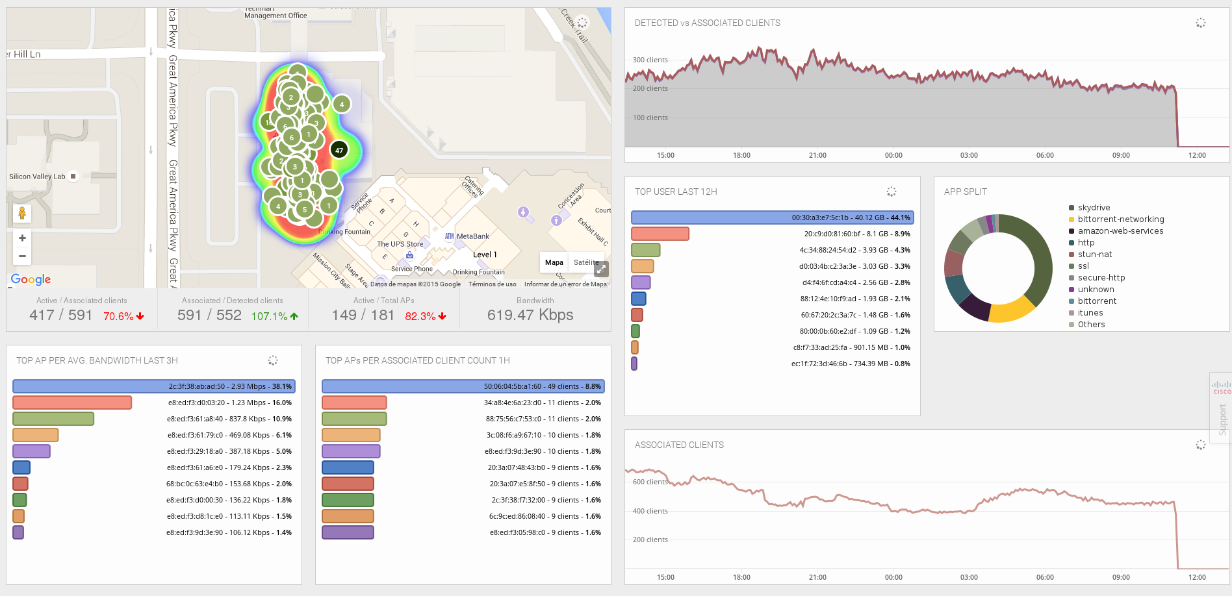Click Detected vs Associated Clients options spinner
The image size is (1232, 596).
coord(1201,23)
